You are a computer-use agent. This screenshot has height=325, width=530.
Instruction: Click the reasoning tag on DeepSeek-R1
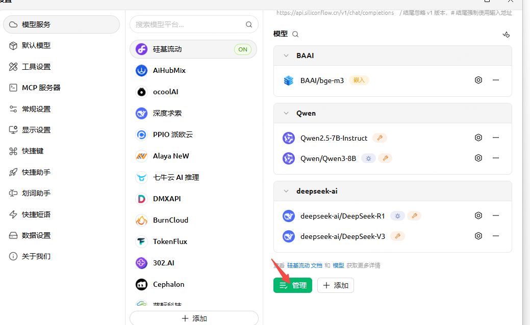click(397, 215)
